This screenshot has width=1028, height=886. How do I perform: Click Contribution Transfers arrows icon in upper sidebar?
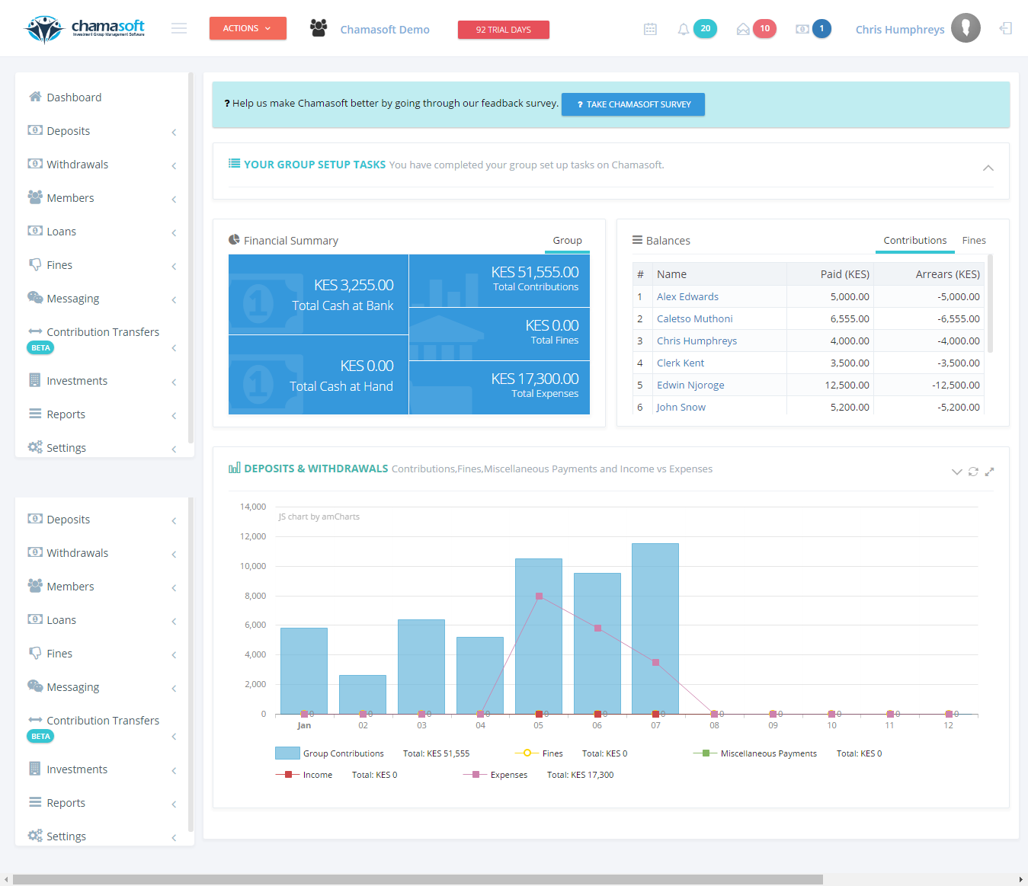pyautogui.click(x=35, y=331)
